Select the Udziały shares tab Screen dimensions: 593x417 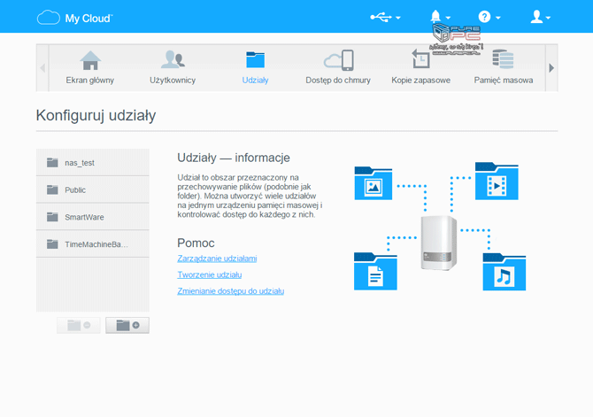[255, 68]
